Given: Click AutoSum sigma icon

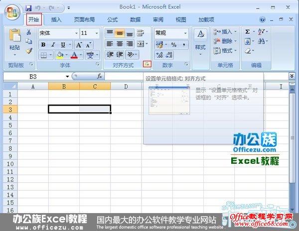Looking at the screenshot, I should coord(247,31).
